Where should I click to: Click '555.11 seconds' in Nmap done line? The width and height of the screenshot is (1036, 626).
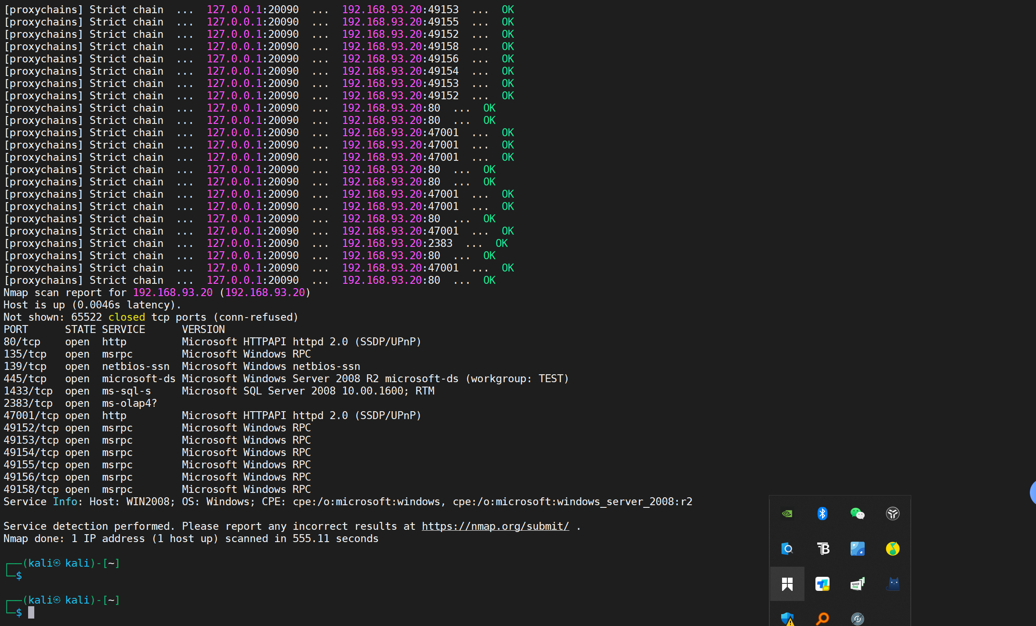[335, 539]
